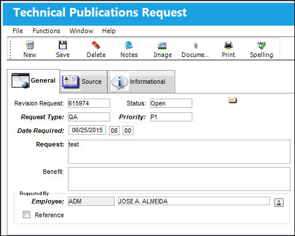Run Spelling check icon

click(x=261, y=45)
